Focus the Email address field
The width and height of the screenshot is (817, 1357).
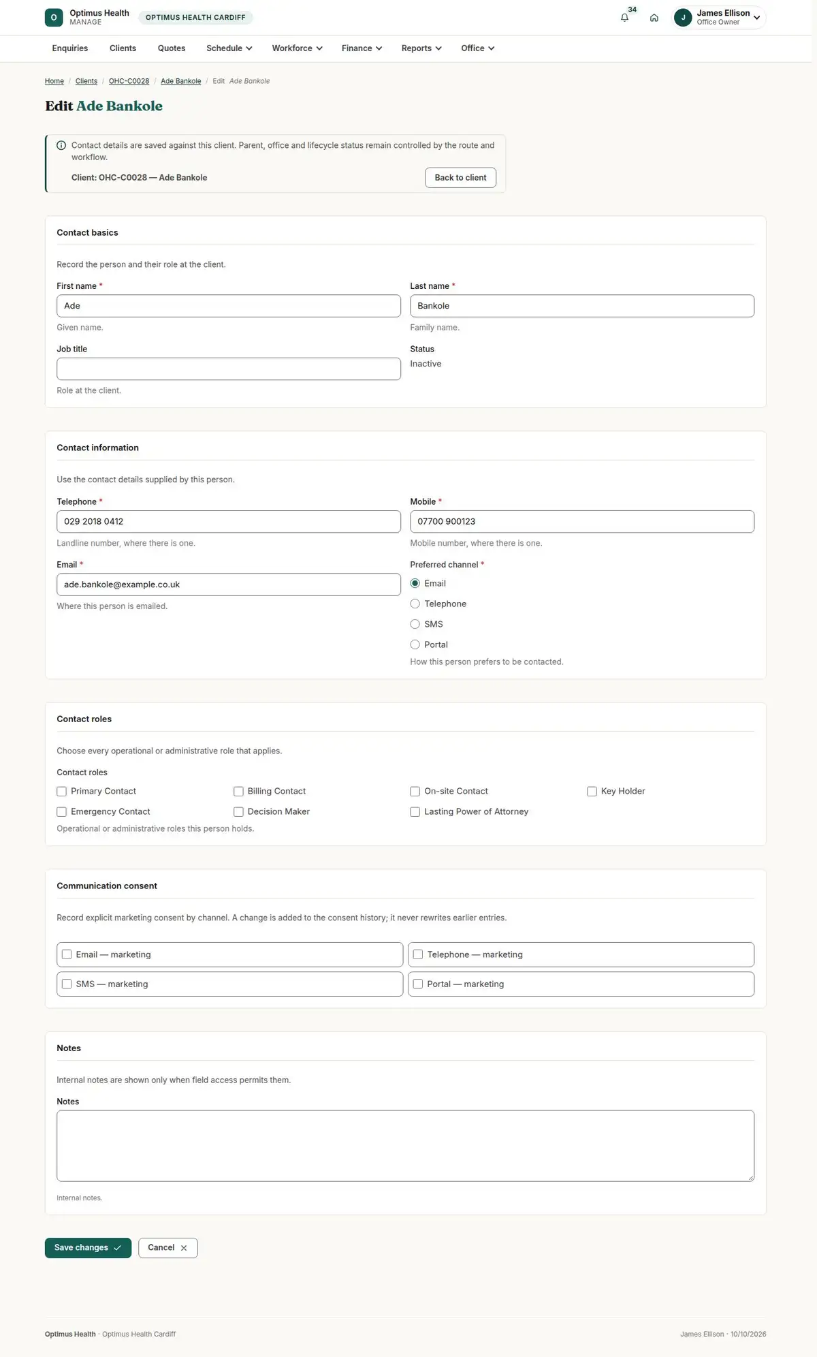click(x=229, y=584)
